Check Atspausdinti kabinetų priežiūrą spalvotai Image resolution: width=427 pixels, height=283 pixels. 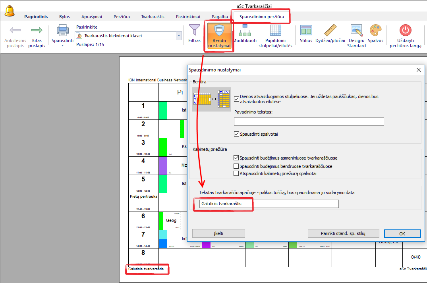click(237, 173)
